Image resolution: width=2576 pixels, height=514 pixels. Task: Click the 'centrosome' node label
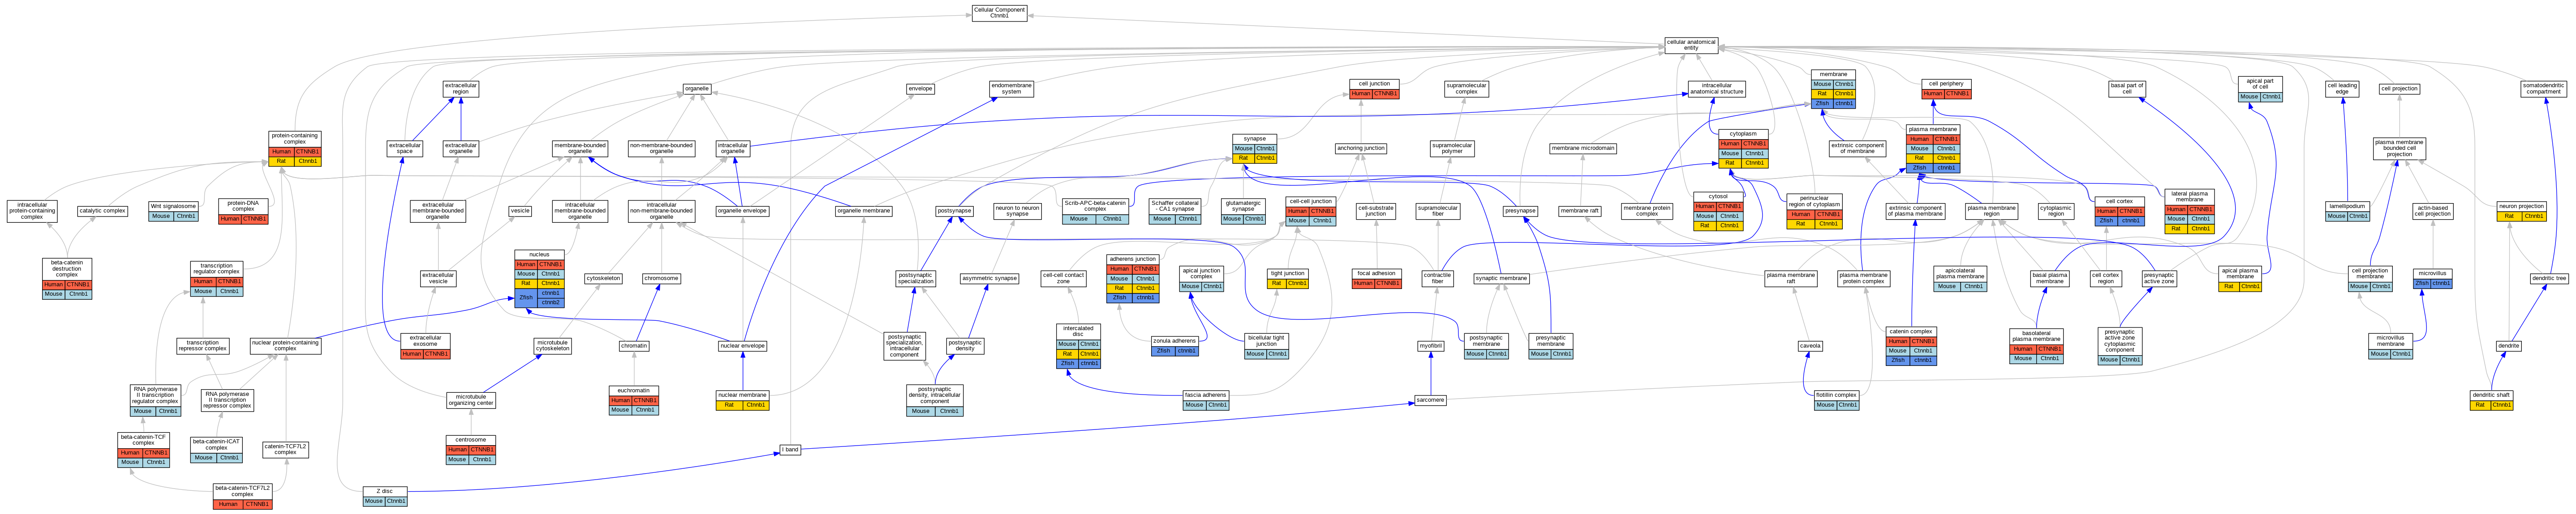471,439
